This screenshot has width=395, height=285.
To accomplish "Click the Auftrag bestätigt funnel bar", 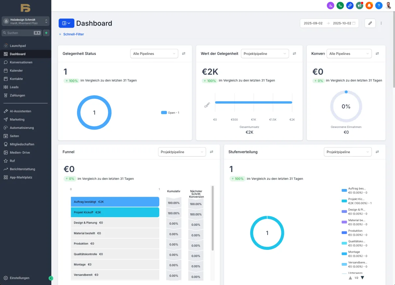I will pos(115,202).
